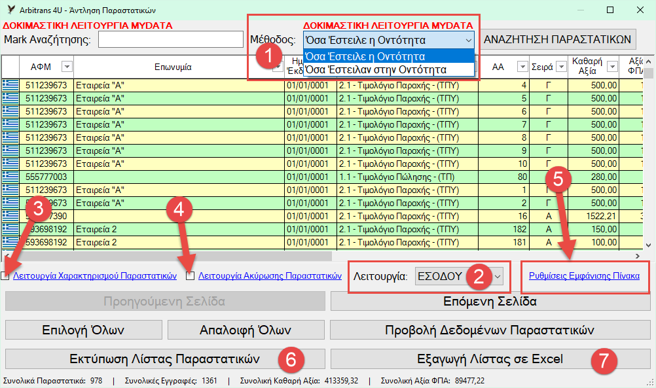Click the AA cell showing 16
This screenshot has width=656, height=388.
[x=503, y=216]
